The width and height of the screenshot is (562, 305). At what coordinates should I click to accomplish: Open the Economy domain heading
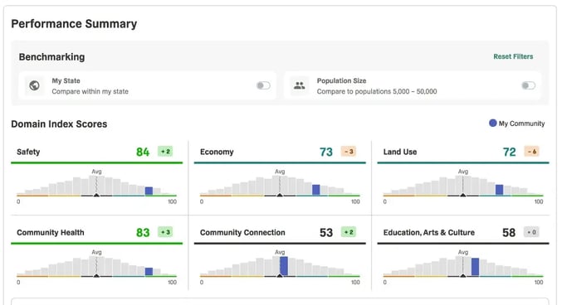[x=217, y=152]
